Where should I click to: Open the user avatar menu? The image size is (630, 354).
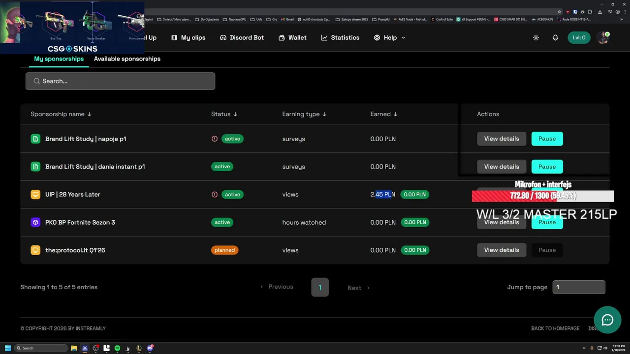click(x=603, y=38)
